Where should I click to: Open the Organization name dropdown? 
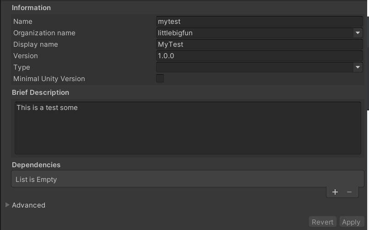(x=259, y=33)
